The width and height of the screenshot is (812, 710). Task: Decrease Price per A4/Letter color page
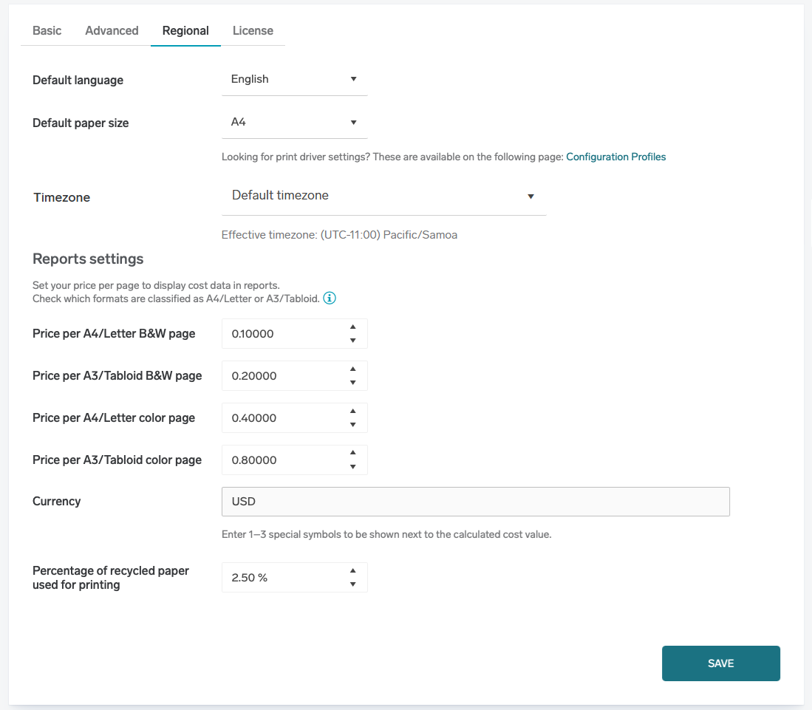(353, 425)
